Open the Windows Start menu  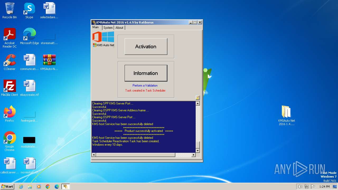tap(7, 186)
